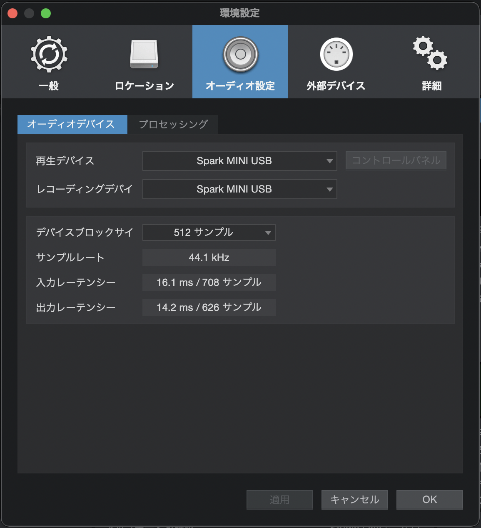Image resolution: width=481 pixels, height=528 pixels.
Task: Expand the レコーディングデバイス dropdown
Action: tap(239, 189)
